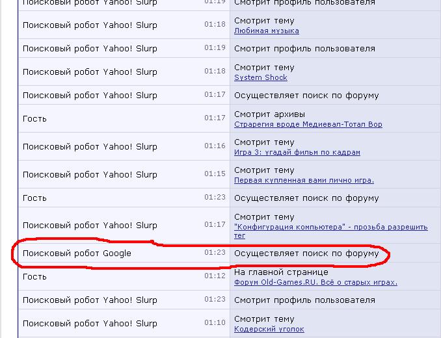The image size is (441, 338).
Task: Open "Страрегия вроде Медиевал-Тотал Вор" archive link
Action: coord(308,124)
